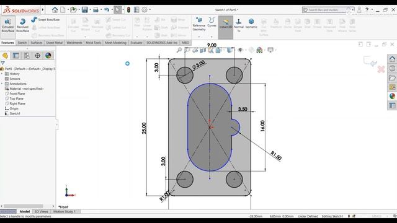The image size is (397, 223).
Task: Open View Settings monitor icon
Action: [270, 50]
